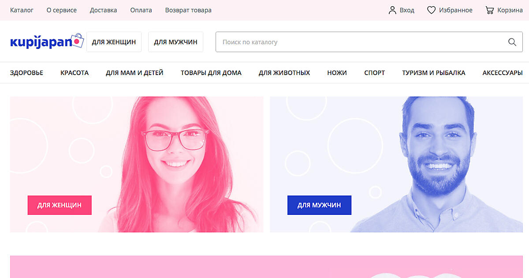Click the heart icon for Избранное
This screenshot has height=278, width=529.
pyautogui.click(x=431, y=10)
